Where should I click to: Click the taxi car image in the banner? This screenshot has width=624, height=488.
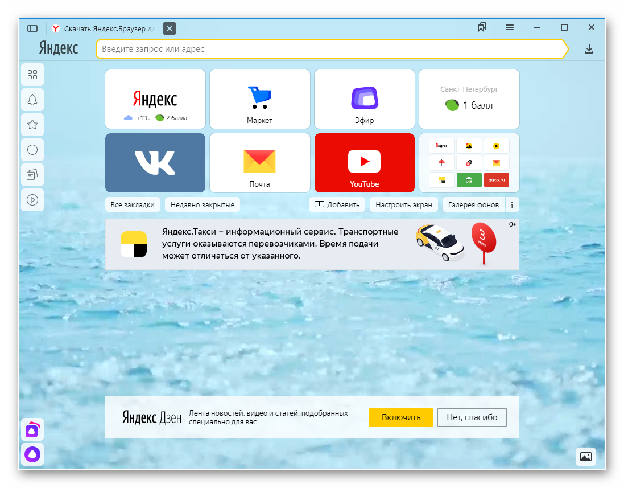coord(440,242)
